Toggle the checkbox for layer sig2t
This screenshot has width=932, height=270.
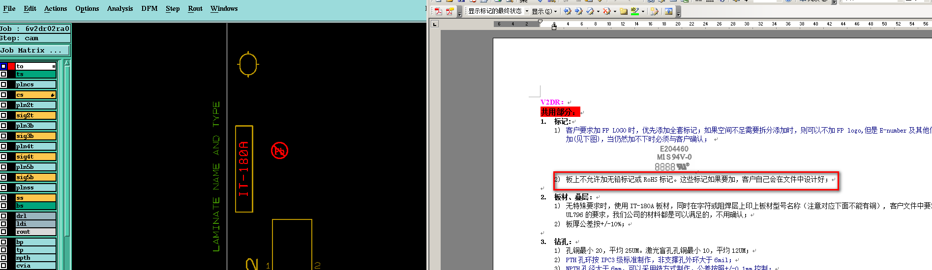coord(3,115)
